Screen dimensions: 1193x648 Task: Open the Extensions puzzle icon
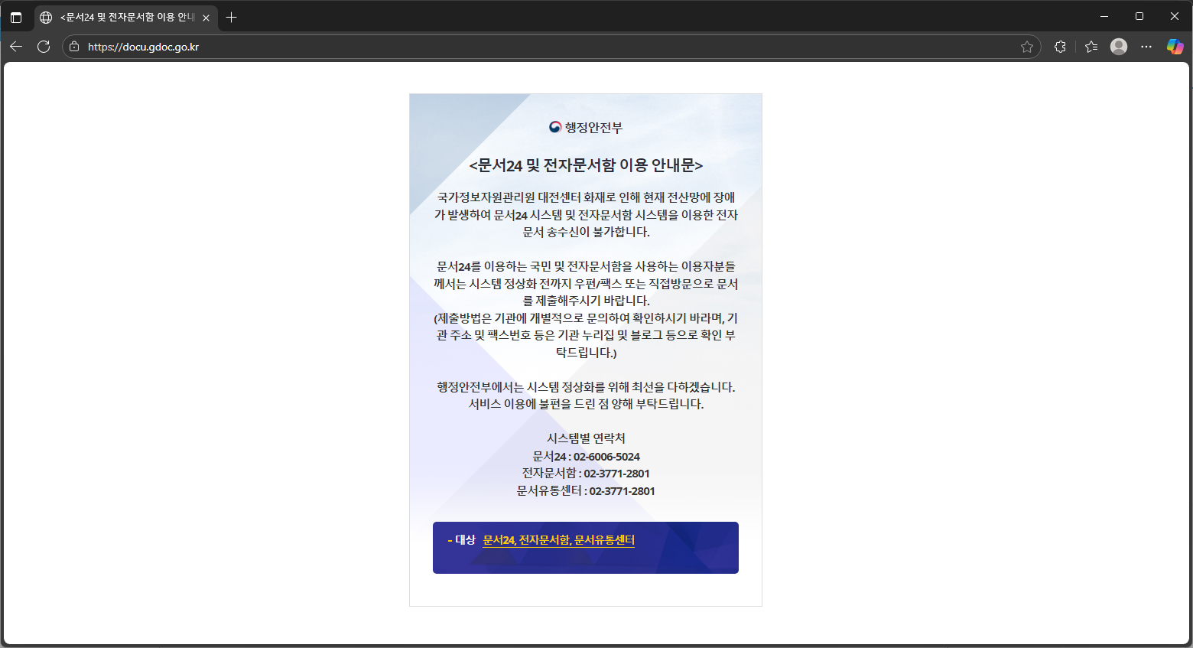pyautogui.click(x=1060, y=47)
